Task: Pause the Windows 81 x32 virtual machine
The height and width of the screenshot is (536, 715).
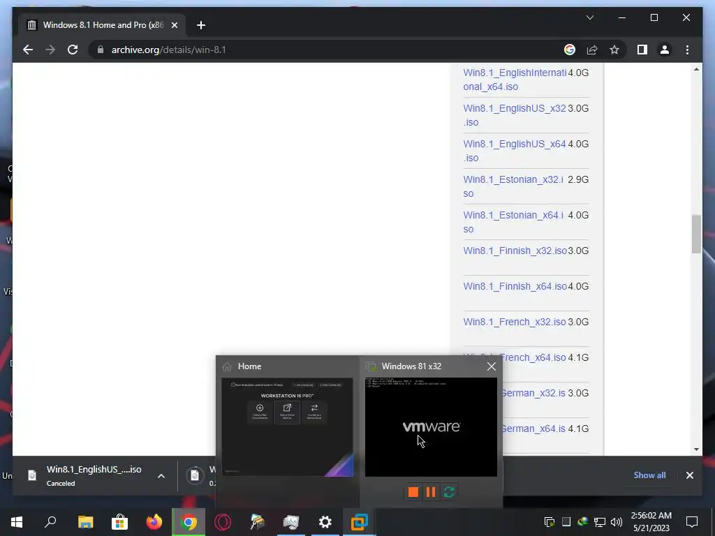Action: point(430,492)
